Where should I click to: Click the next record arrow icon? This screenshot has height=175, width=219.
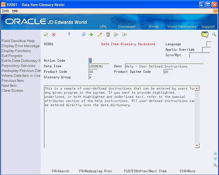pos(124,34)
